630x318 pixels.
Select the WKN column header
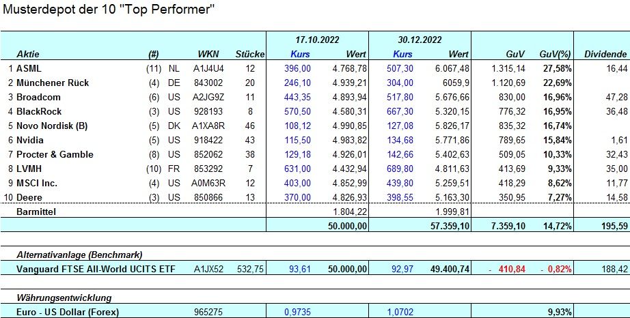click(x=208, y=54)
